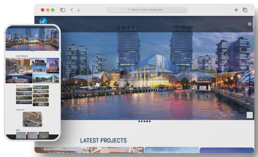Open the first News thumbnail on phone
The image size is (258, 157).
[21, 135]
